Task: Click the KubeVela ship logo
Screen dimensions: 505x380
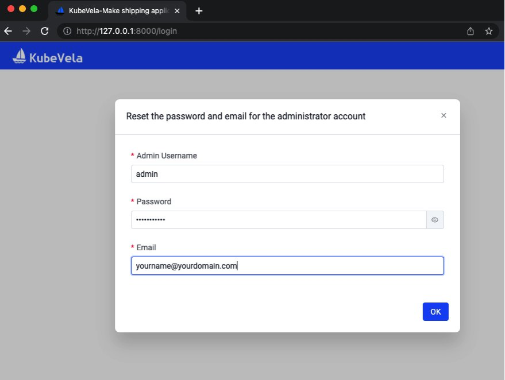Action: point(19,55)
